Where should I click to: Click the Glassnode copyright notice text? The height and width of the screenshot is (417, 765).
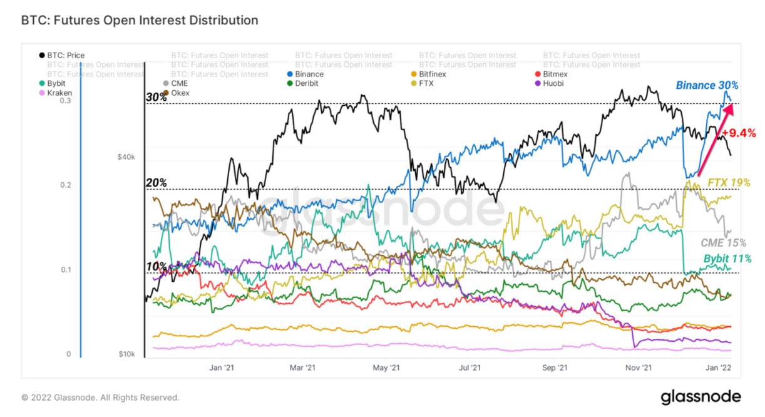[100, 398]
